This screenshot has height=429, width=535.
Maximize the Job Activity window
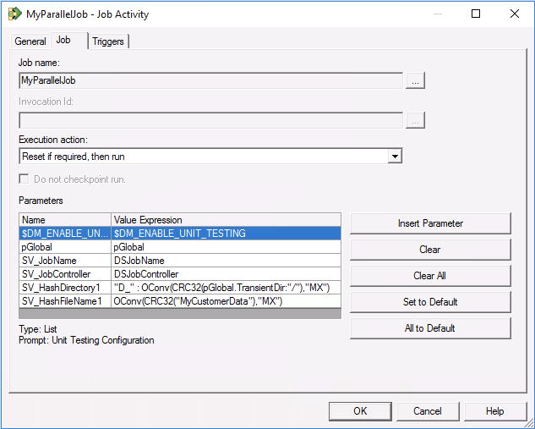[476, 14]
